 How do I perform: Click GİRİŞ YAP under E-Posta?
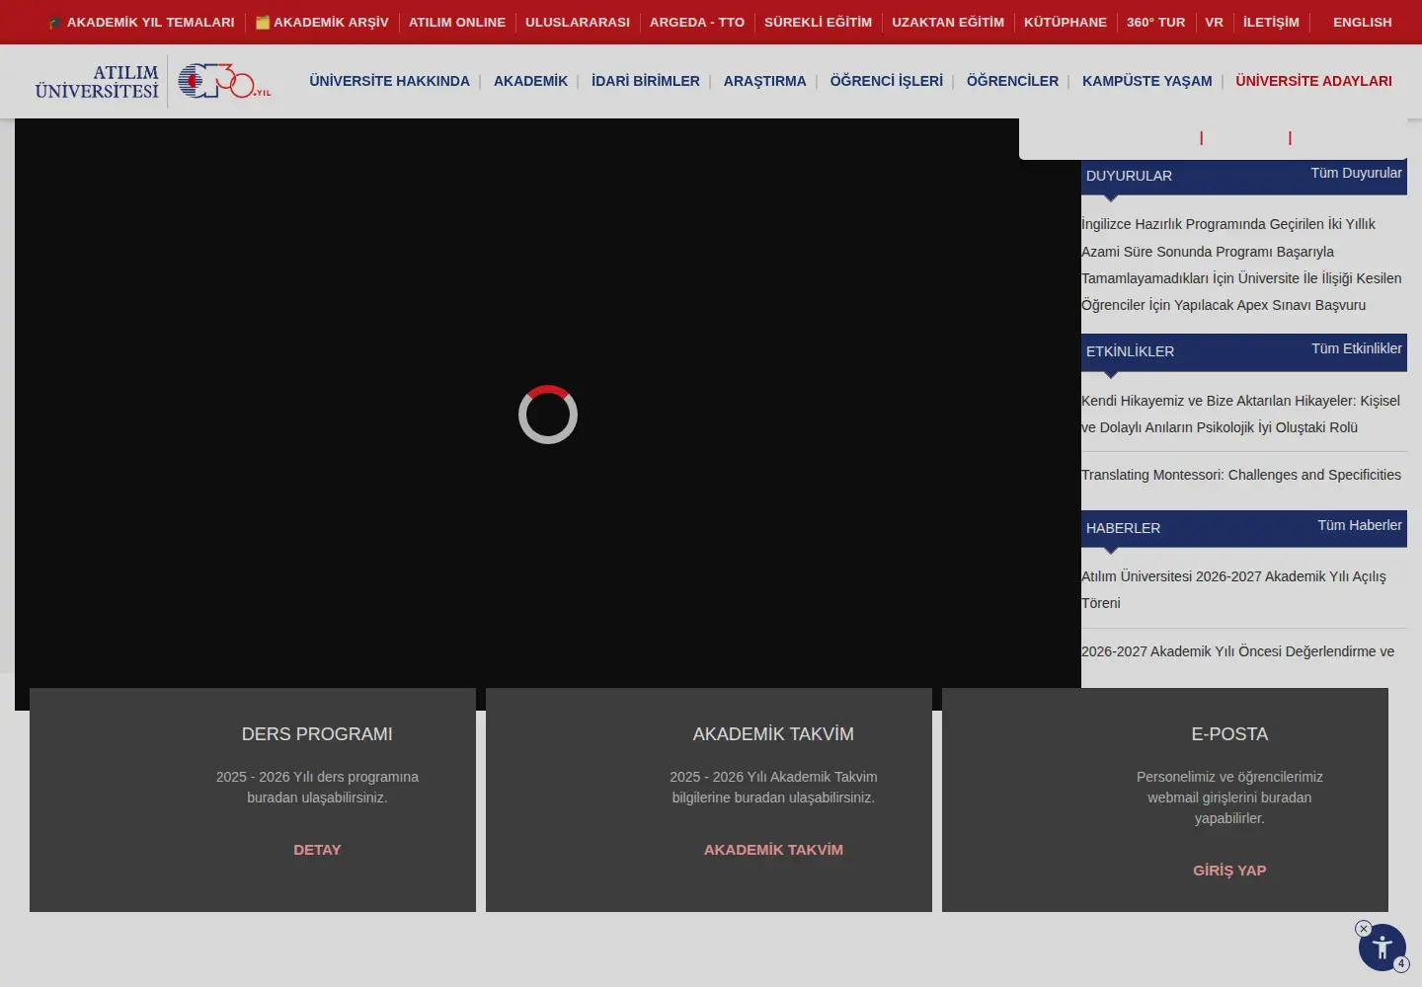pyautogui.click(x=1229, y=871)
